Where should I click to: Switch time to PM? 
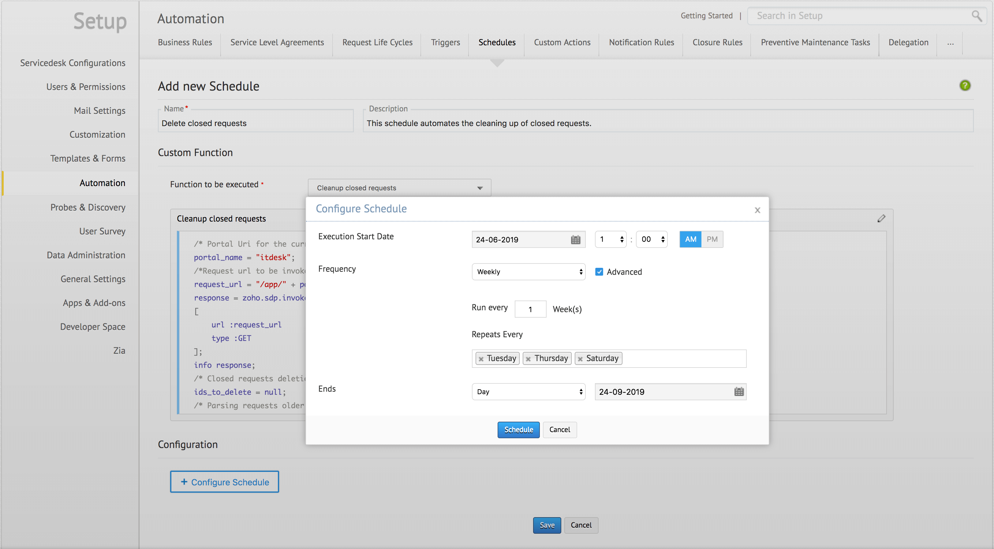point(712,239)
